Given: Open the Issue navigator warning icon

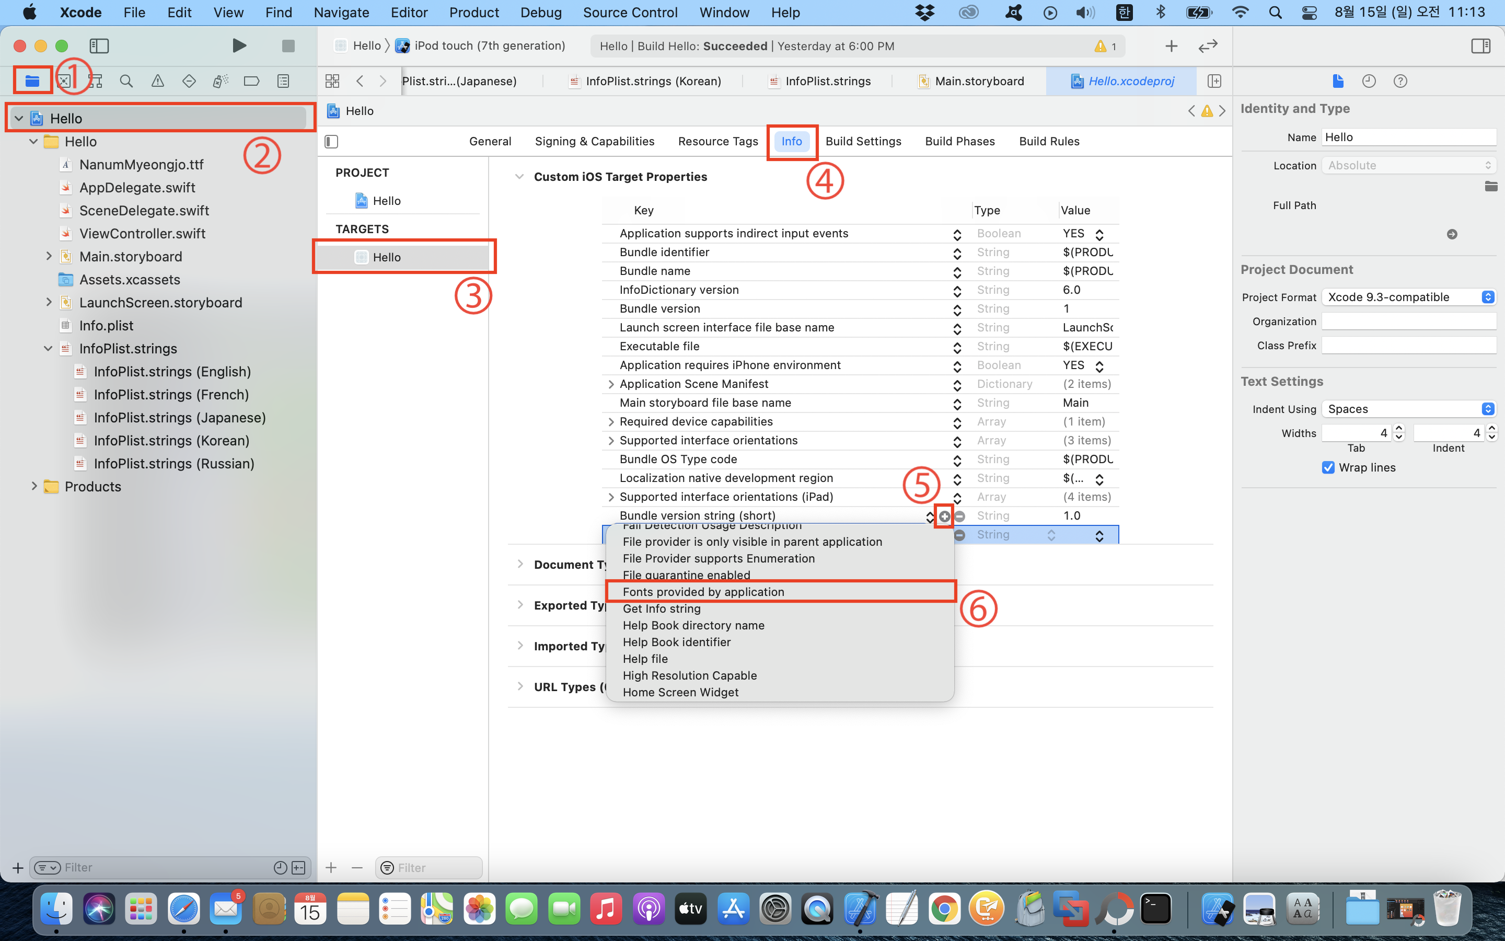Looking at the screenshot, I should click(x=158, y=81).
